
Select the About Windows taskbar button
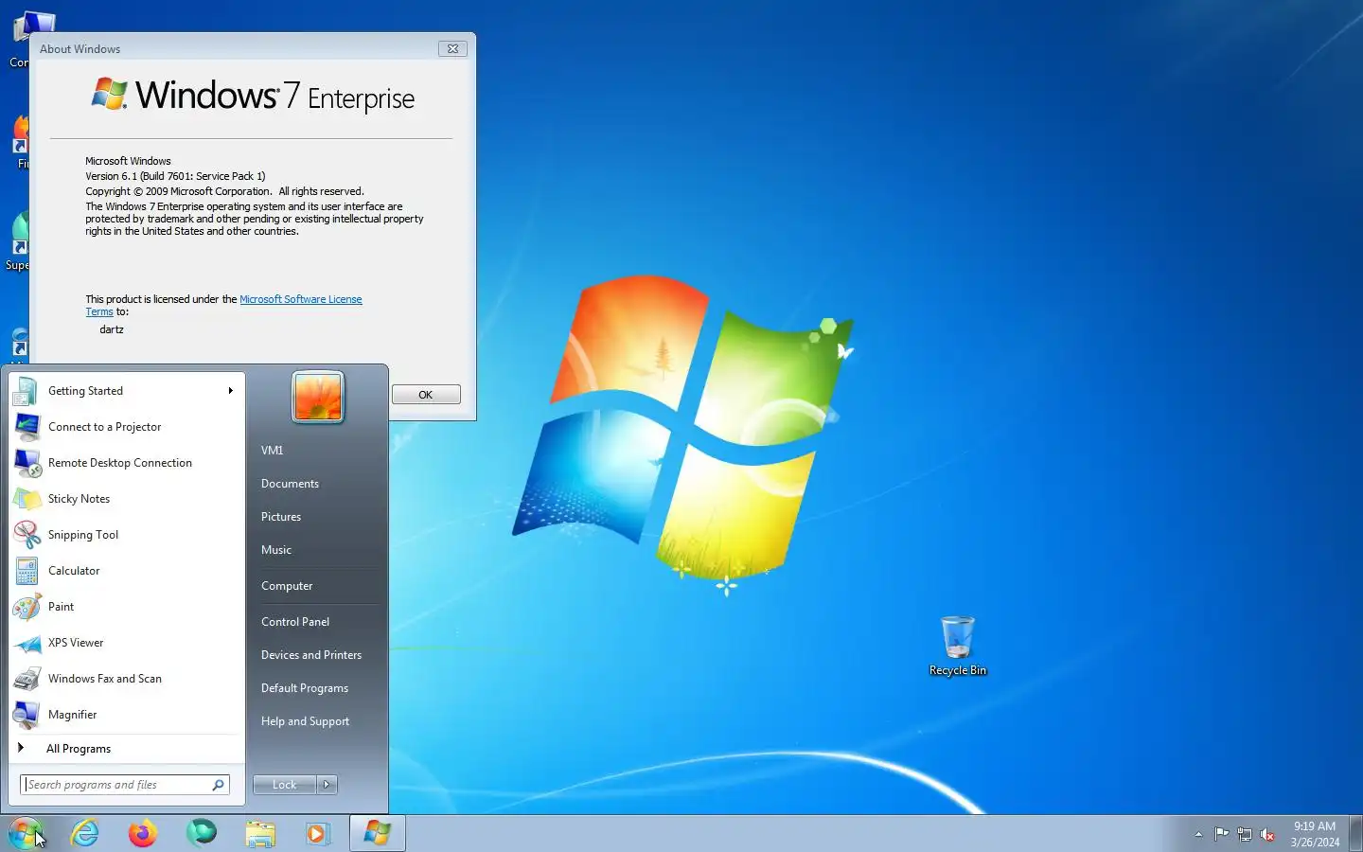tap(378, 833)
